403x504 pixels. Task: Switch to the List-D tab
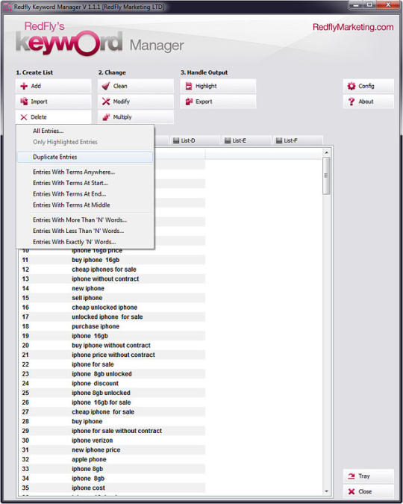(194, 140)
